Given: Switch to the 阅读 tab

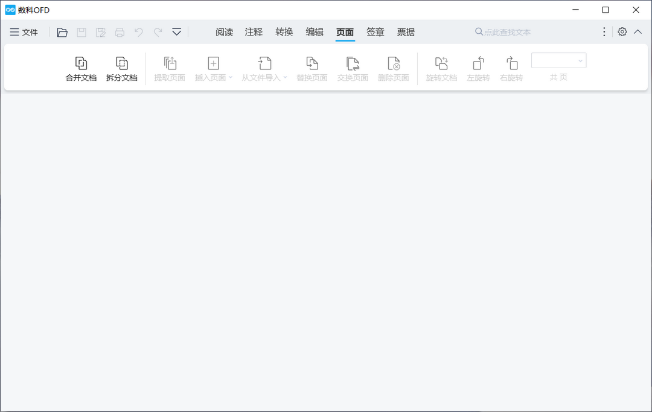Looking at the screenshot, I should tap(224, 33).
